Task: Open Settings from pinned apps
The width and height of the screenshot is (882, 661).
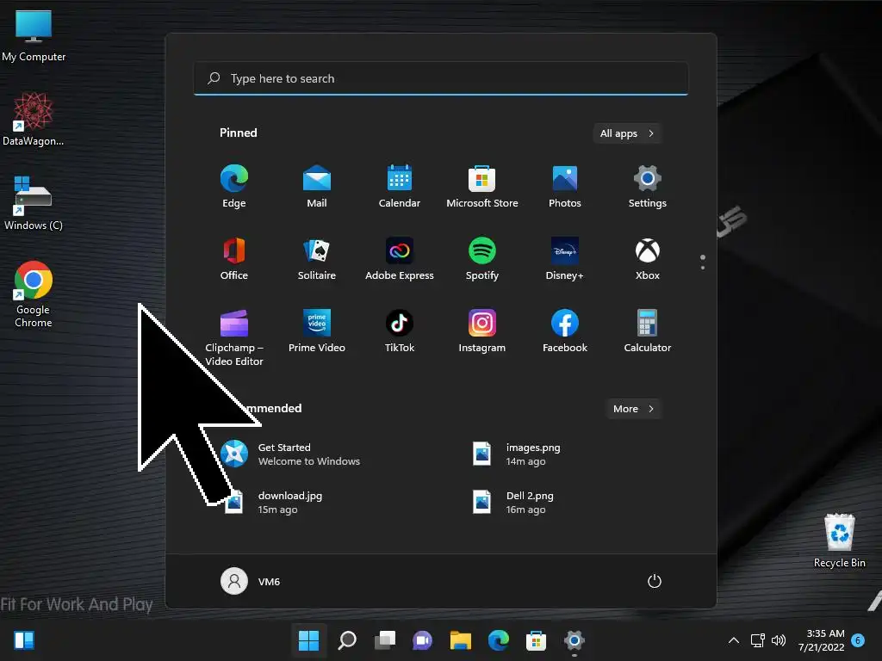Action: tap(648, 187)
